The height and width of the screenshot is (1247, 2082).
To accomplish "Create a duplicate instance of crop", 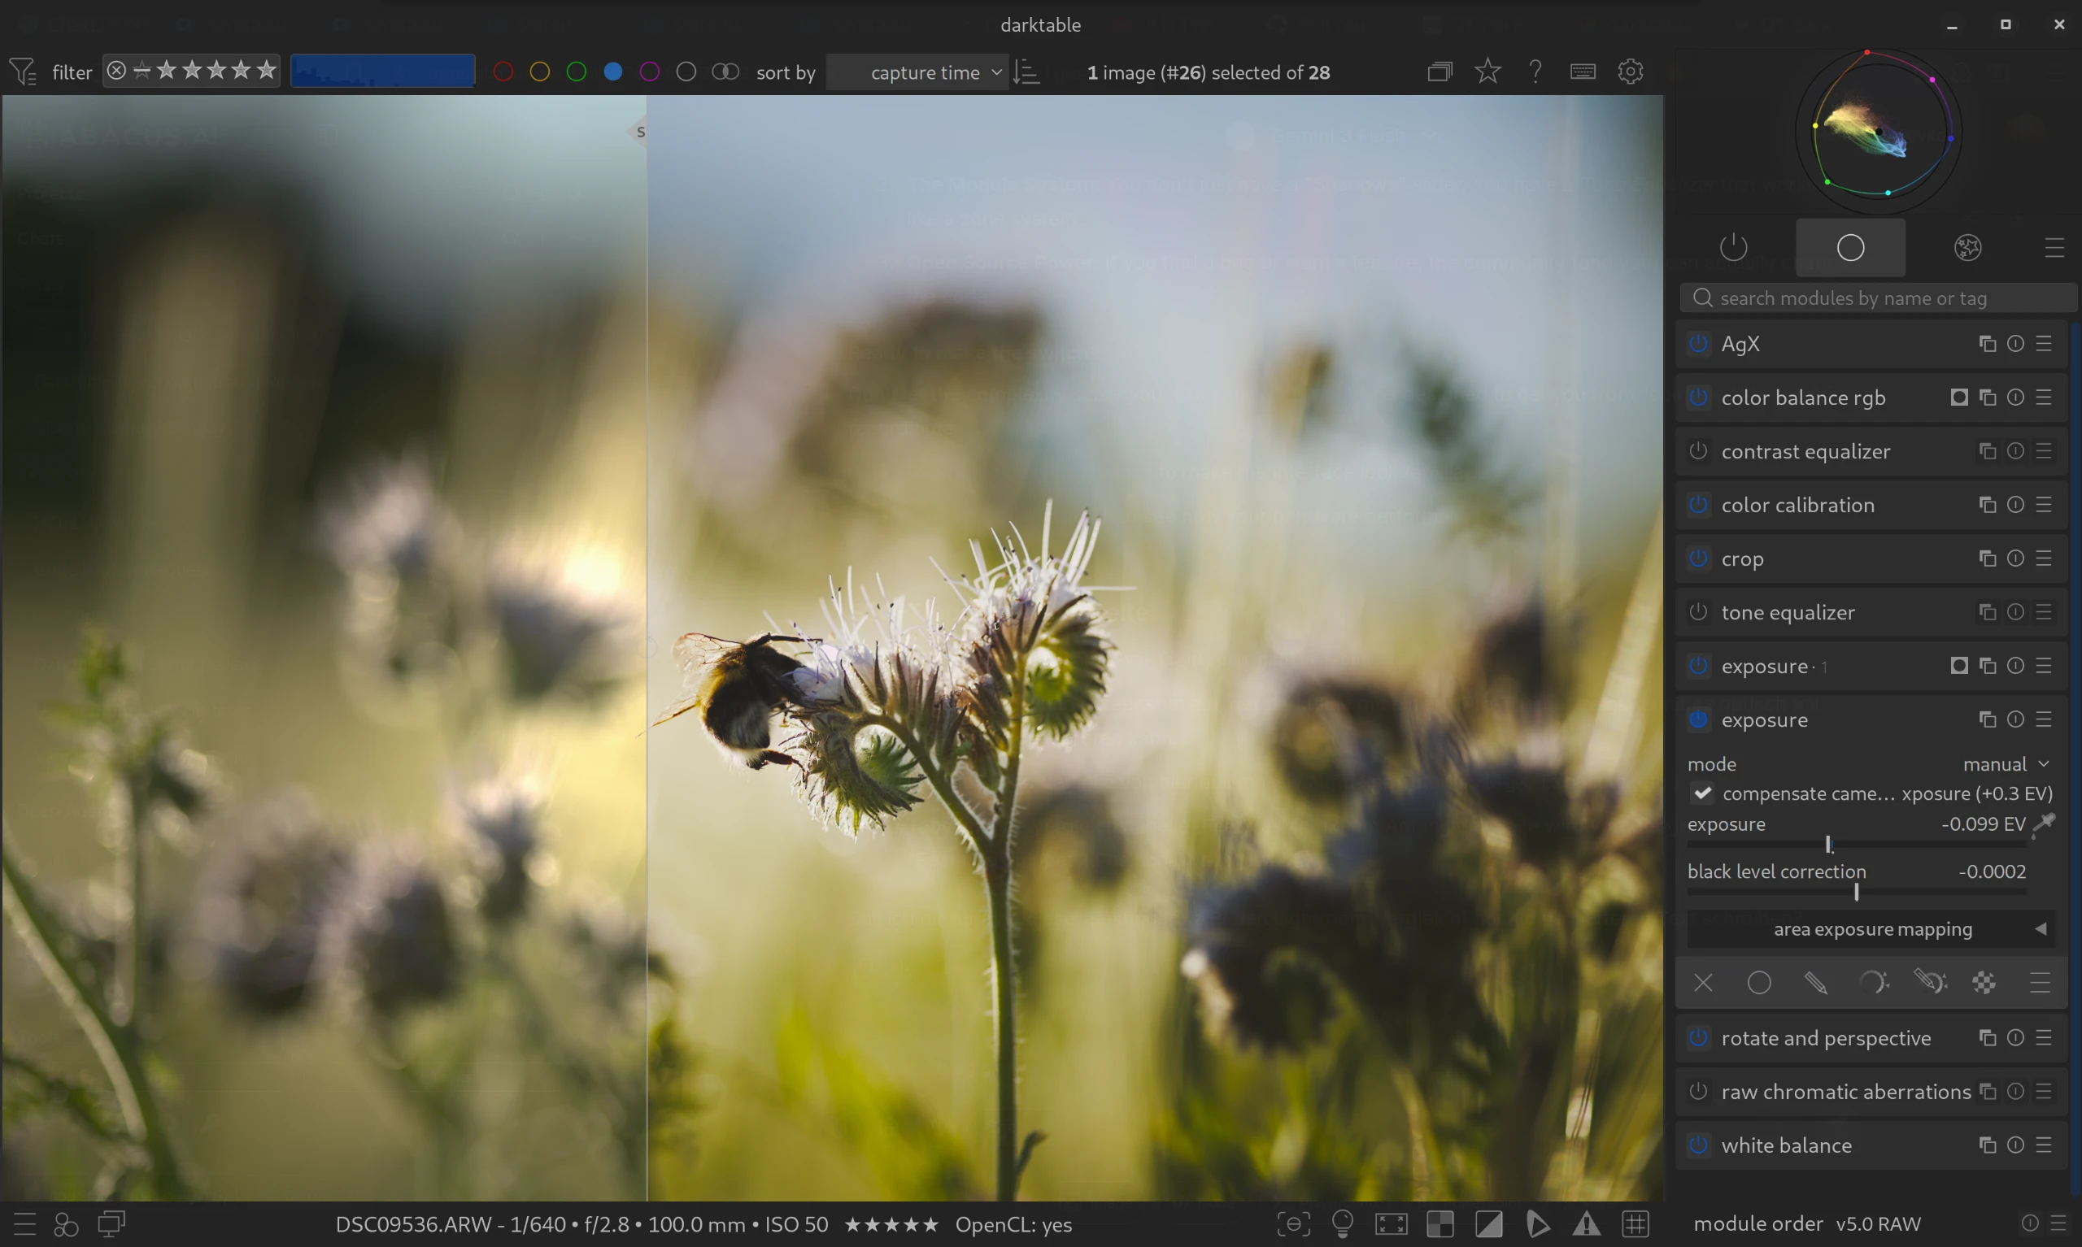I will (1987, 558).
